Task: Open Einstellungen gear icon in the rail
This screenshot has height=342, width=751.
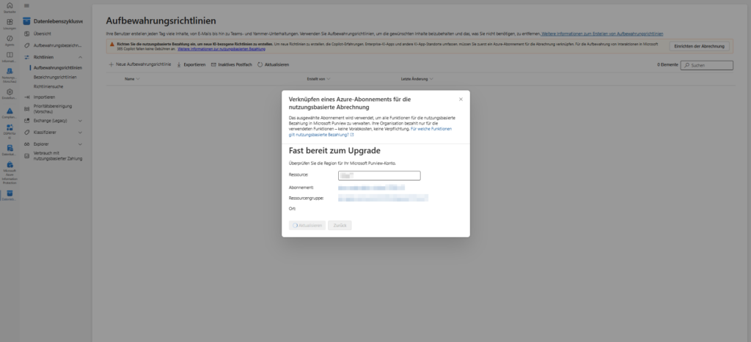Action: point(10,92)
